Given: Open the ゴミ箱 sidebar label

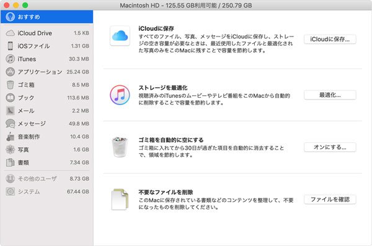Looking at the screenshot, I should 26,85.
